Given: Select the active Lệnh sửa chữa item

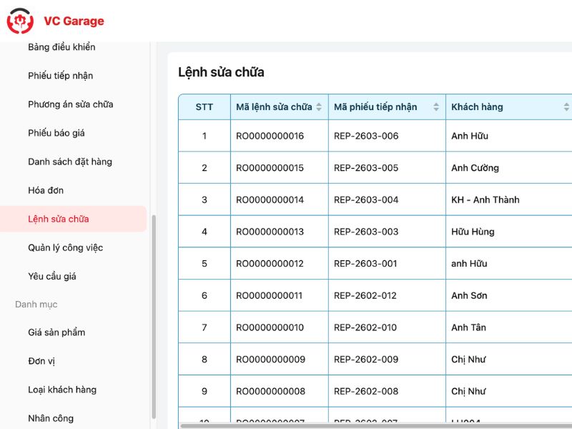Looking at the screenshot, I should (x=59, y=219).
